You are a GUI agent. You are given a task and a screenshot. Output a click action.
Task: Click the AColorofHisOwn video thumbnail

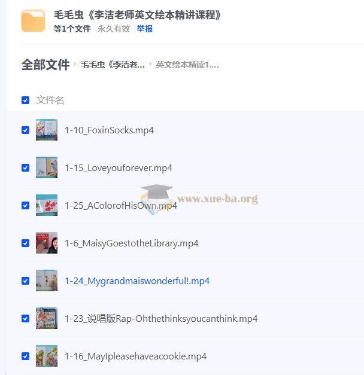(47, 205)
